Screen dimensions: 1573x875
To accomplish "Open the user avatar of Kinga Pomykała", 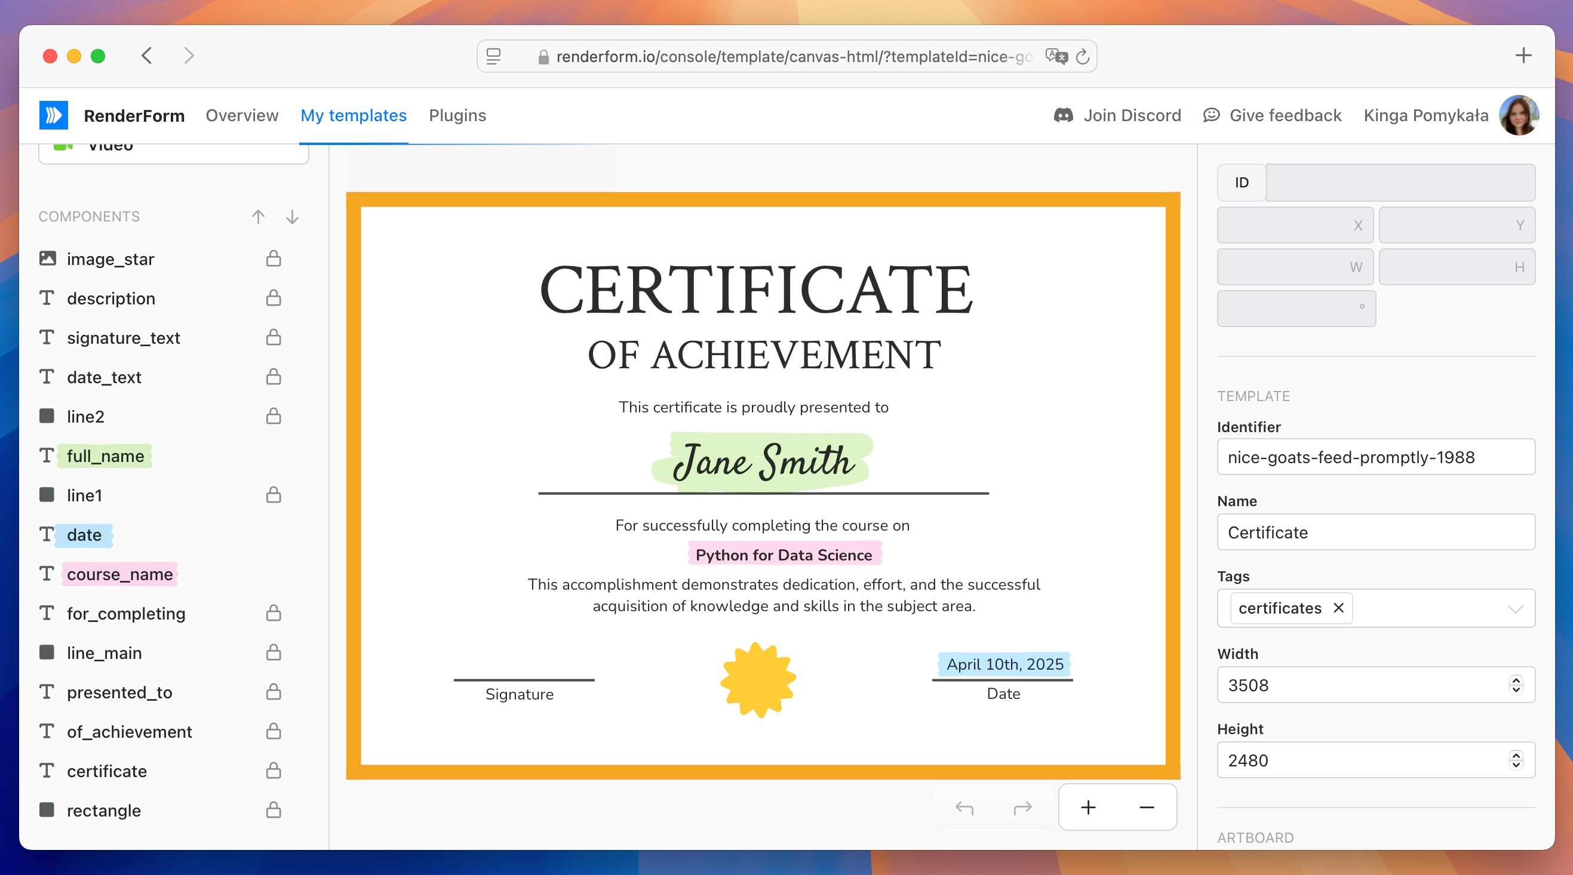I will coord(1519,115).
